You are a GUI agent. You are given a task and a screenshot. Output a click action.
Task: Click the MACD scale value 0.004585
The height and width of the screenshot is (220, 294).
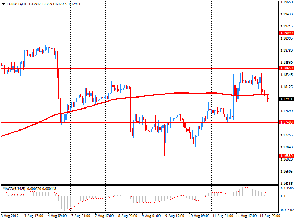[287, 188]
